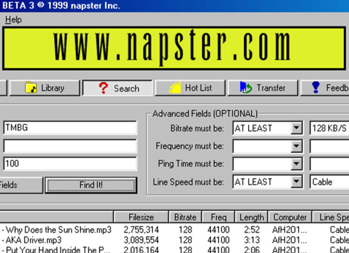This screenshot has height=253, width=349.
Task: Sort results by Length column header
Action: 251,217
